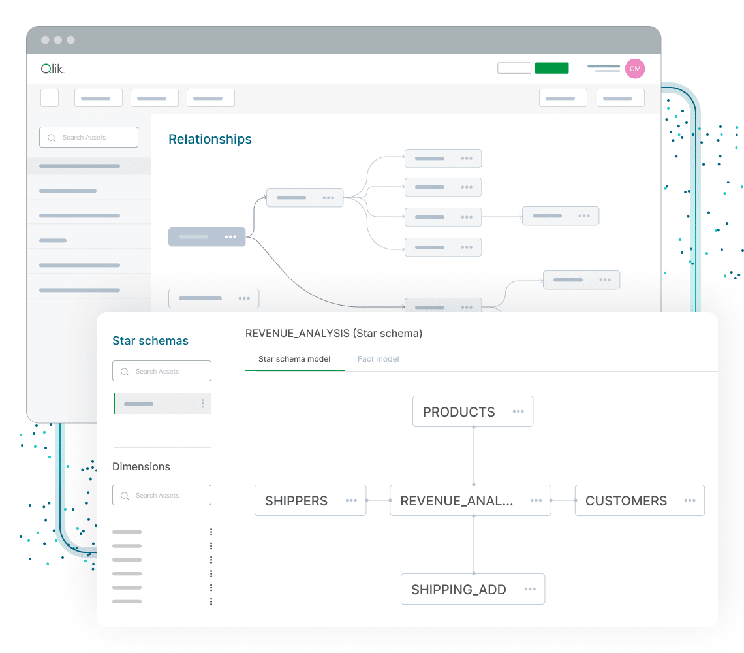Click the REVENUE_ANALYSIS (Star schema) title

point(333,334)
